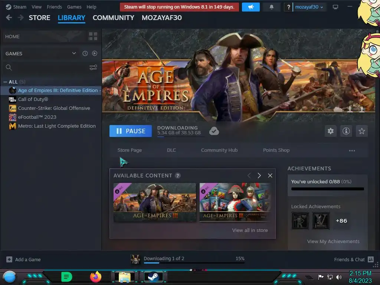
Task: Open Firefox from the taskbar
Action: [x=95, y=277]
